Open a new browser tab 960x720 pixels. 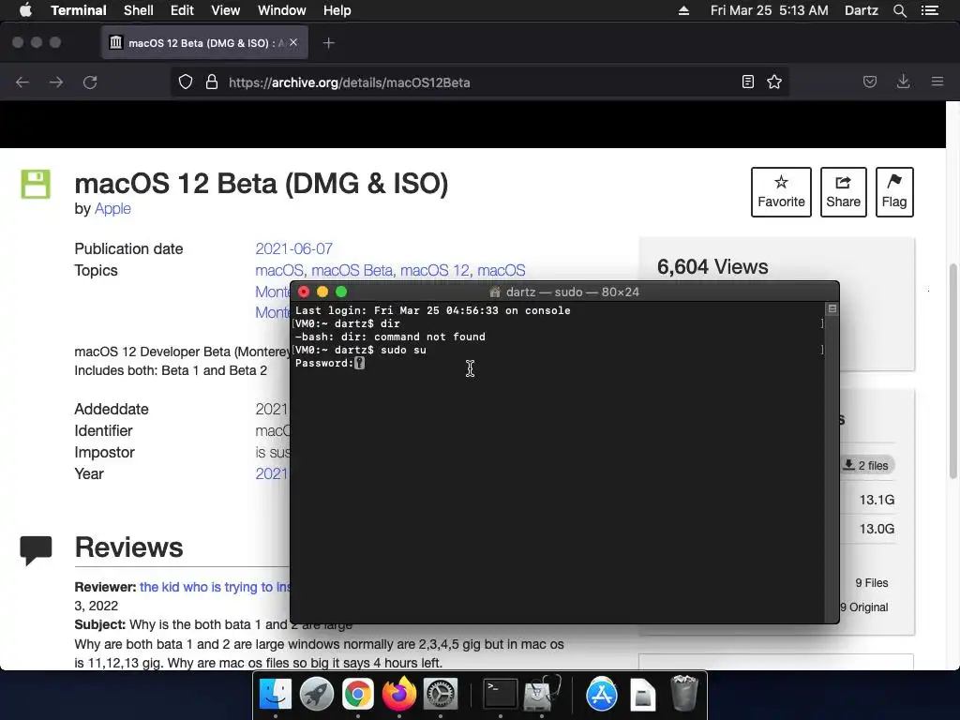[x=329, y=43]
